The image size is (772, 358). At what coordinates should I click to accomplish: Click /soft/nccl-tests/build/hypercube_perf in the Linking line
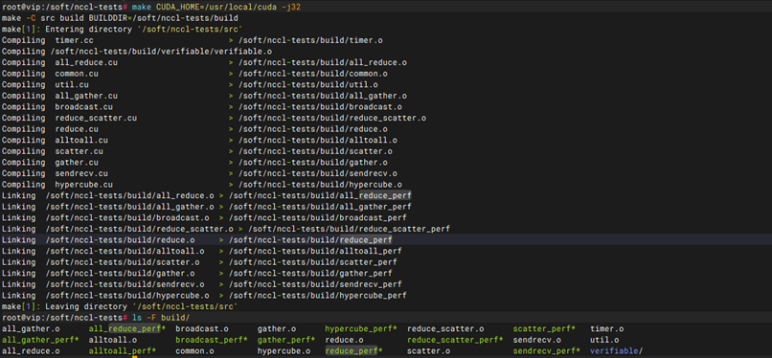[x=318, y=296]
